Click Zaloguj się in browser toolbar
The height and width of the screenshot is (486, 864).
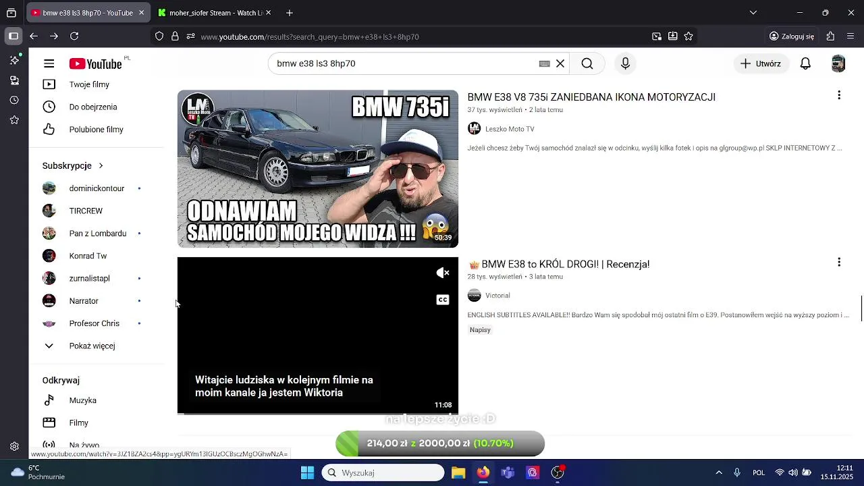[792, 36]
